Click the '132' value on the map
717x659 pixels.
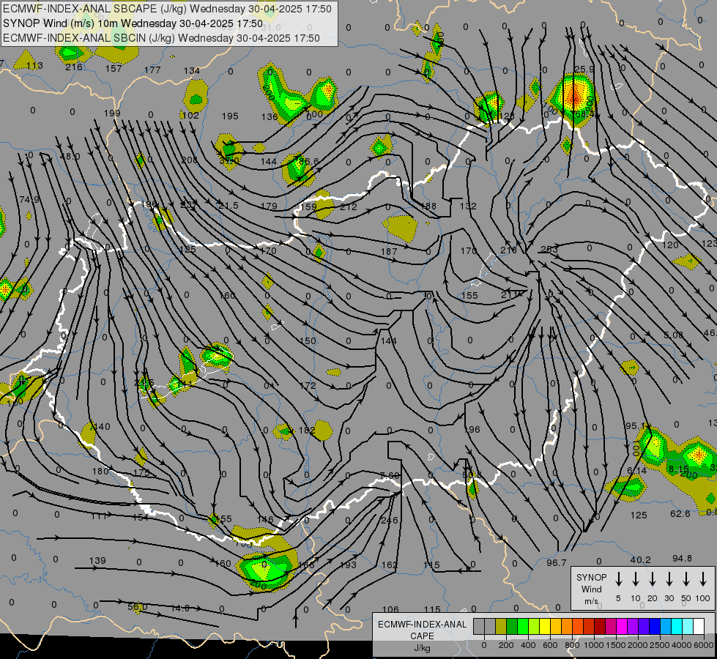tap(468, 206)
